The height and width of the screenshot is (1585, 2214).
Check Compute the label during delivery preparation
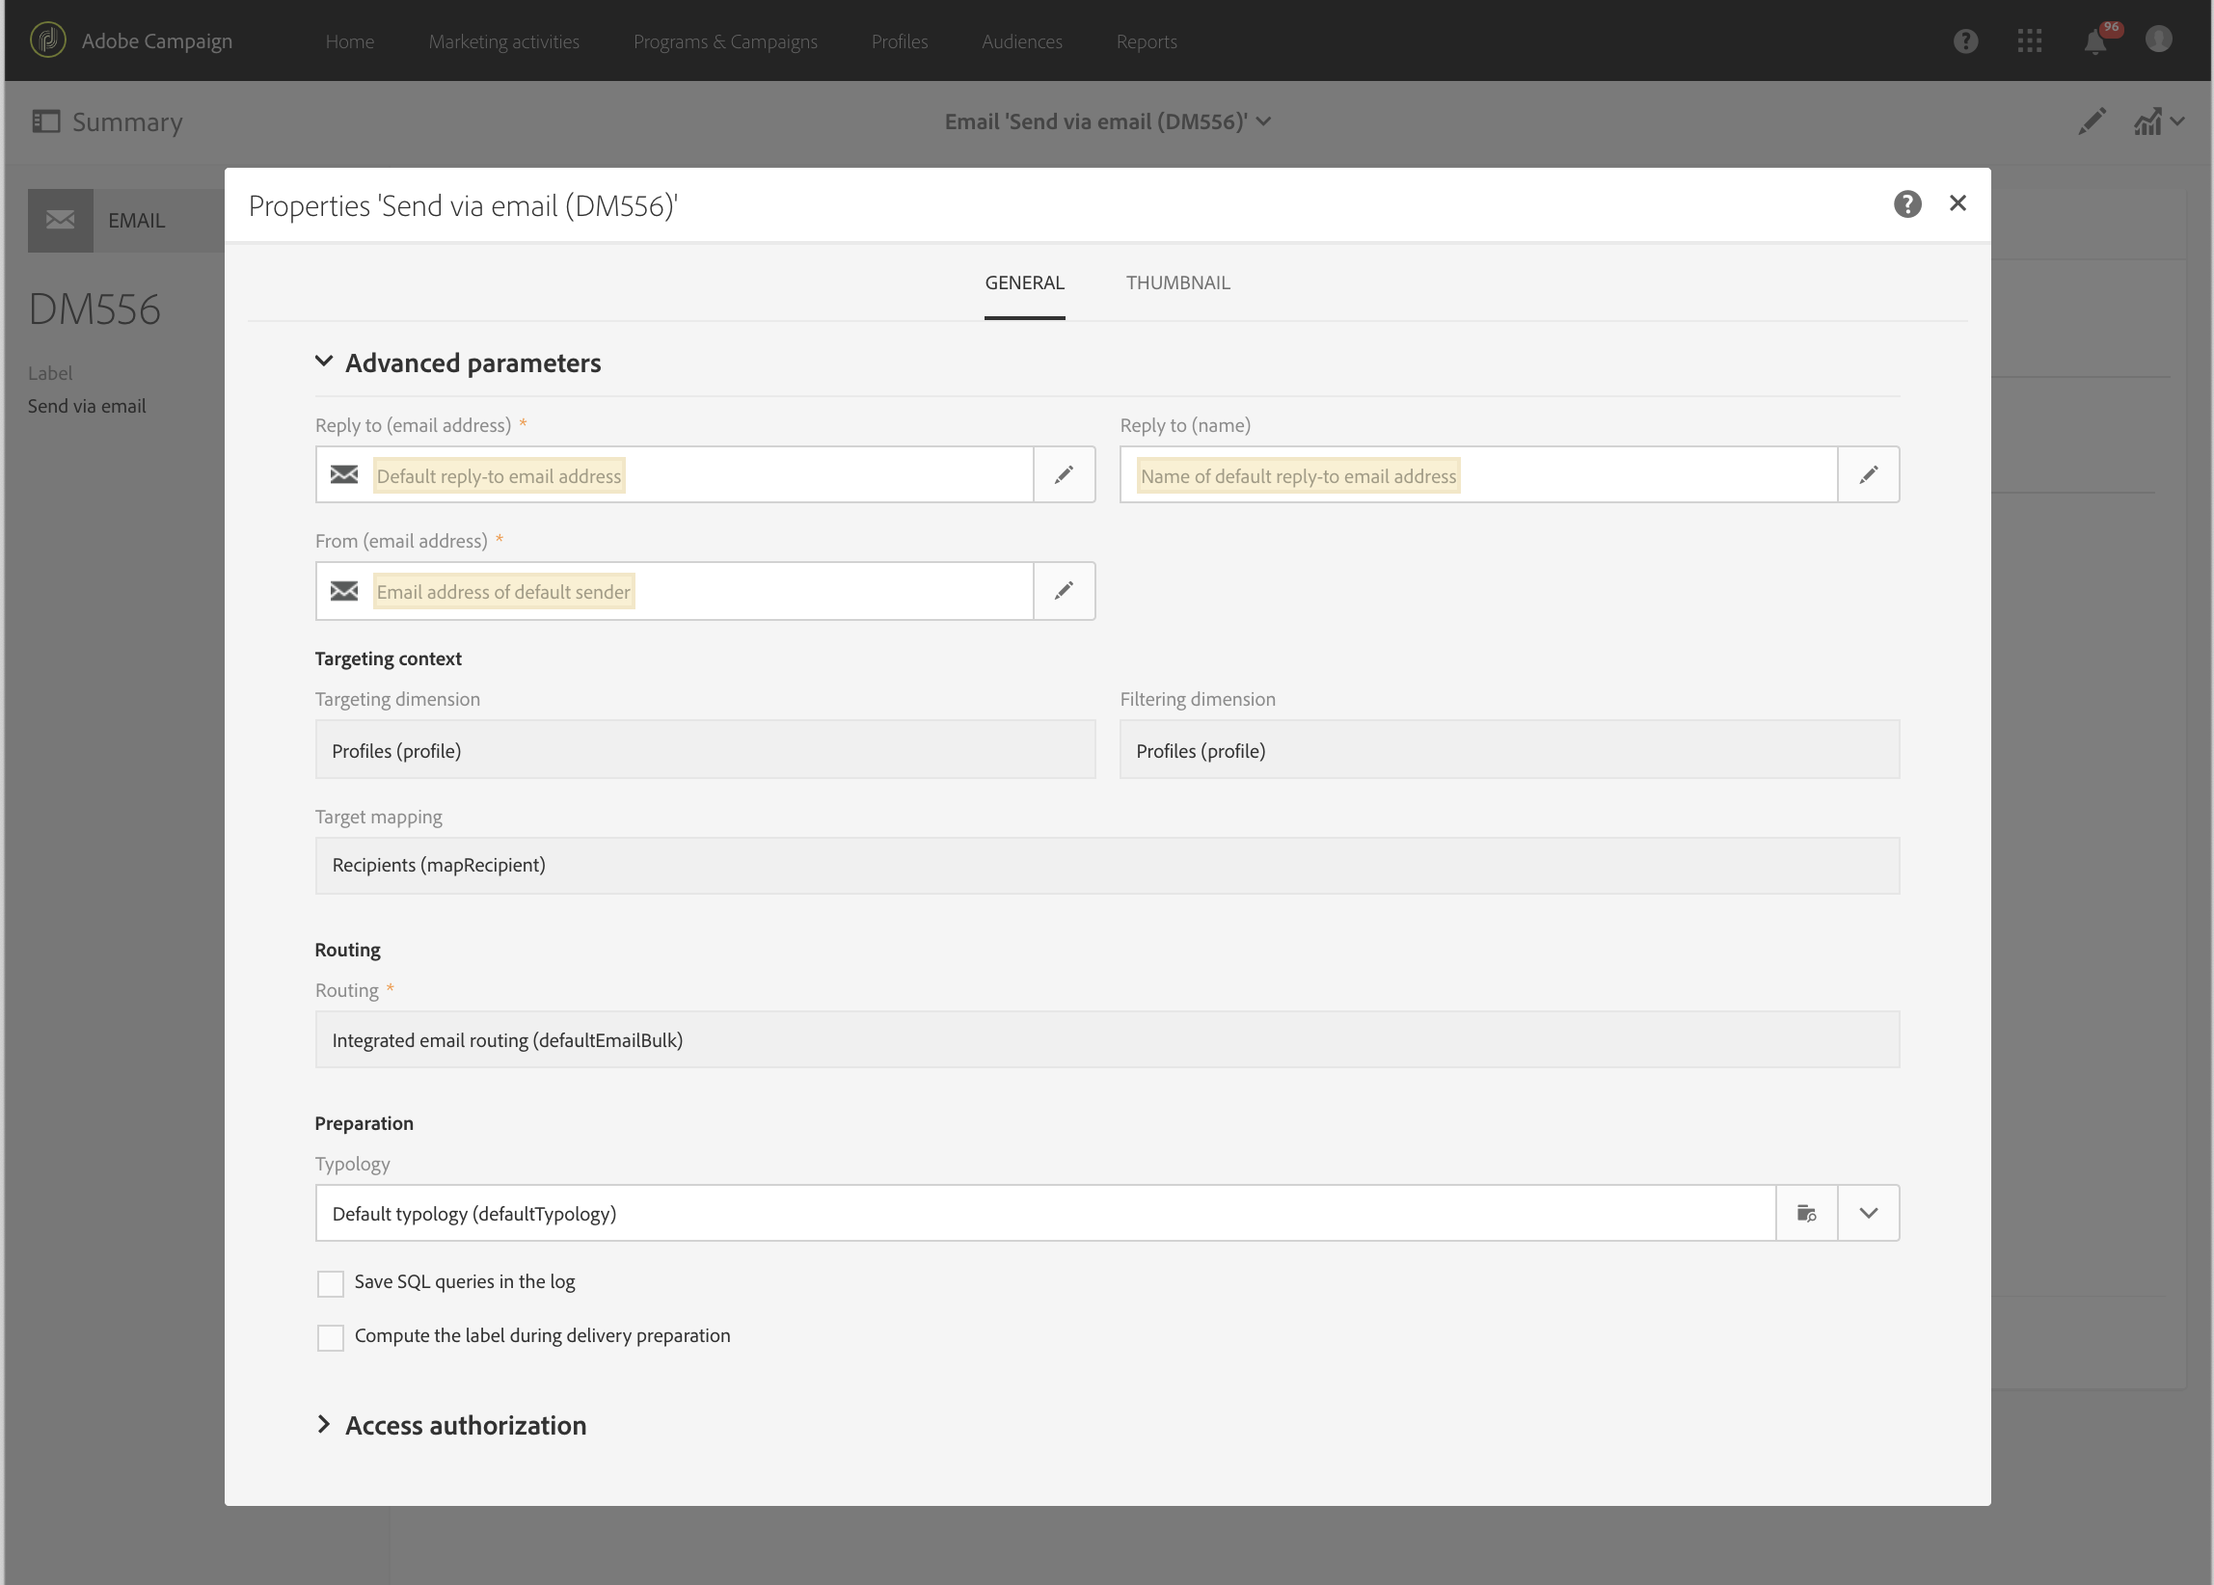coord(331,1337)
